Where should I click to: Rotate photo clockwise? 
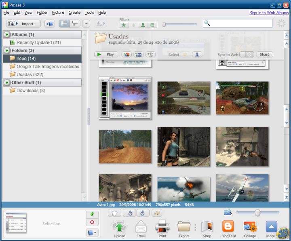click(x=143, y=213)
